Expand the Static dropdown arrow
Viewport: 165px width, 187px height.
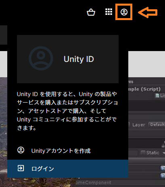(164, 153)
